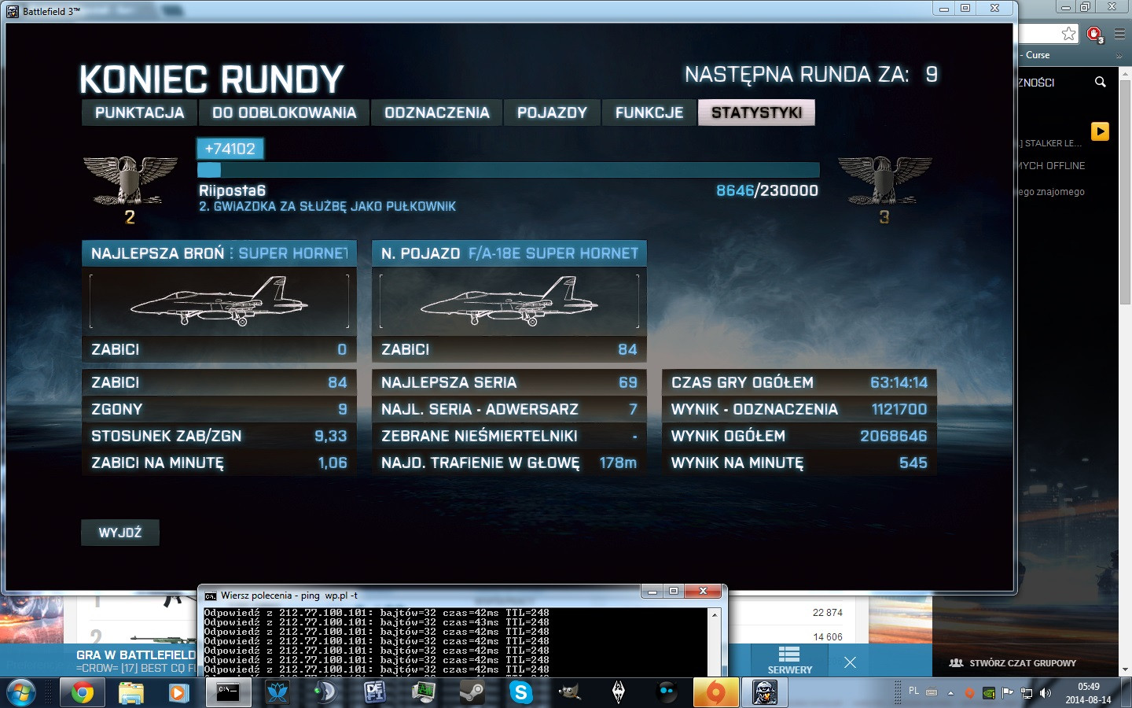Open the ad blocker extension icon in Chrome

tap(1094, 34)
